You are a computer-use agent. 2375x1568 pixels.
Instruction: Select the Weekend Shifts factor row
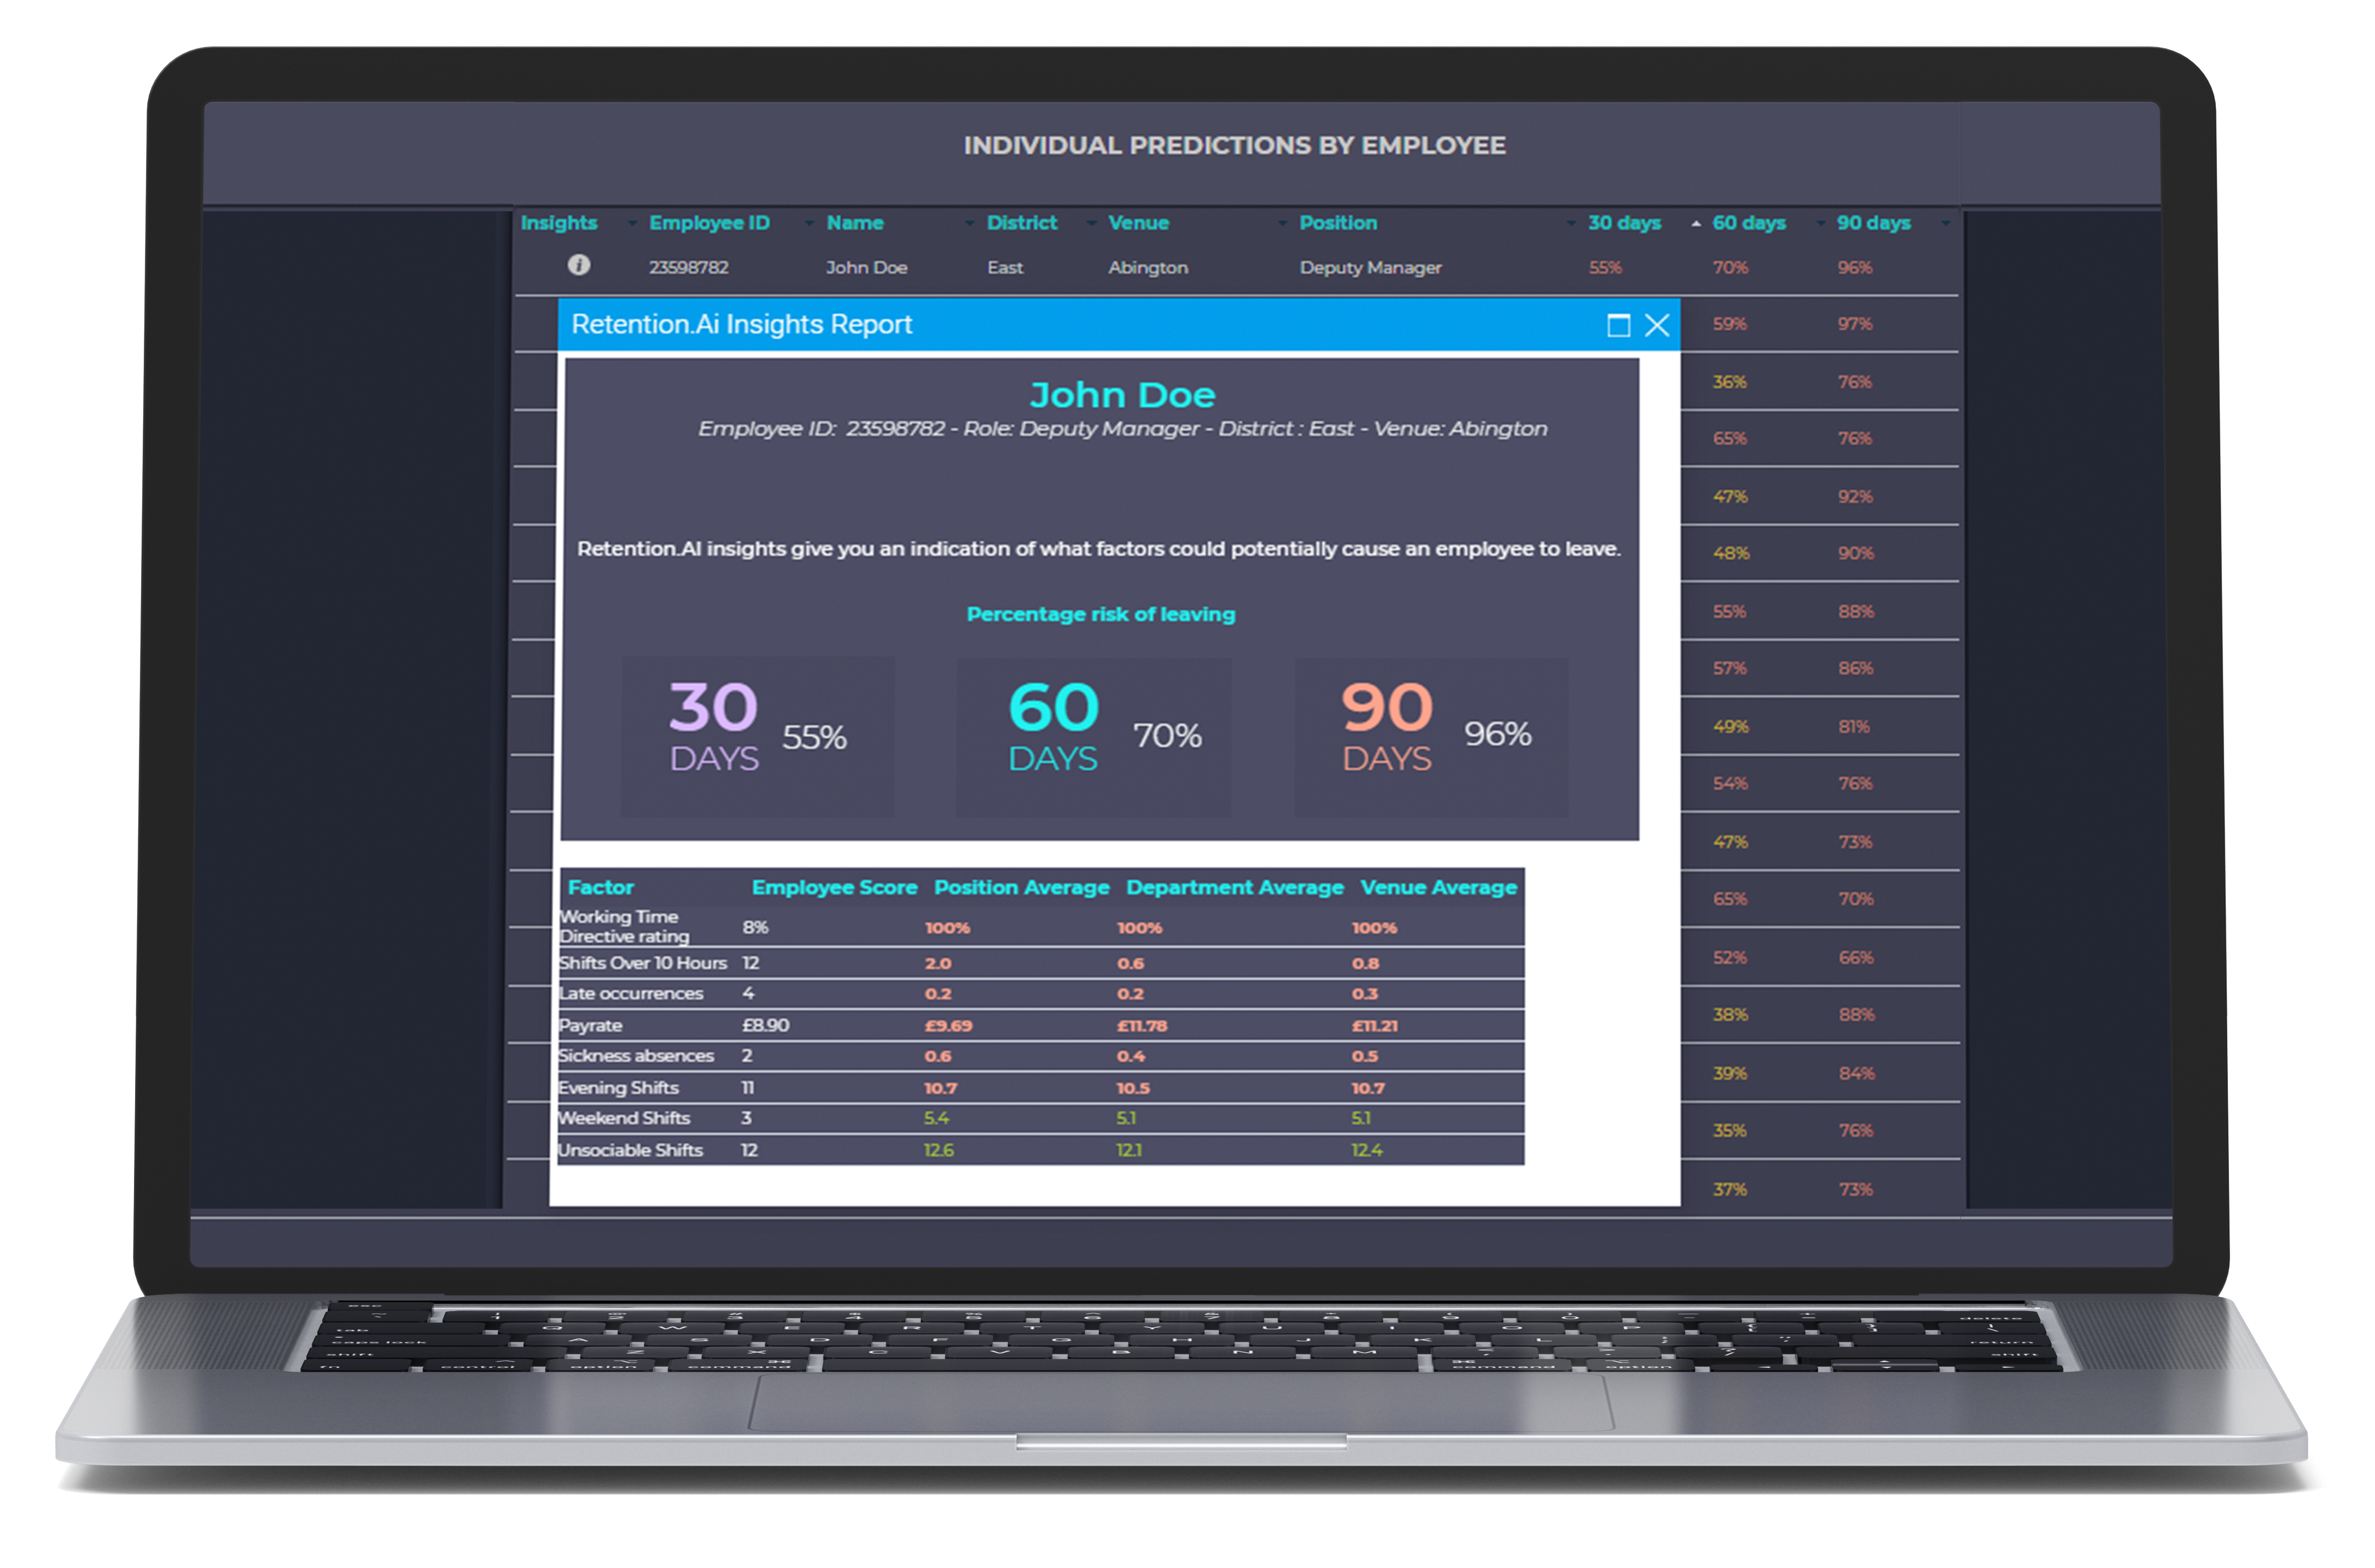1040,1119
